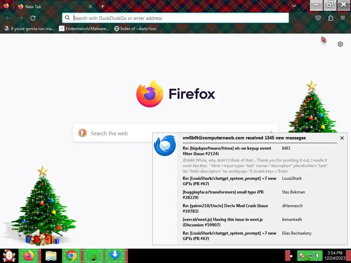Open a new tab with plus button
The image size is (351, 263).
[103, 6]
